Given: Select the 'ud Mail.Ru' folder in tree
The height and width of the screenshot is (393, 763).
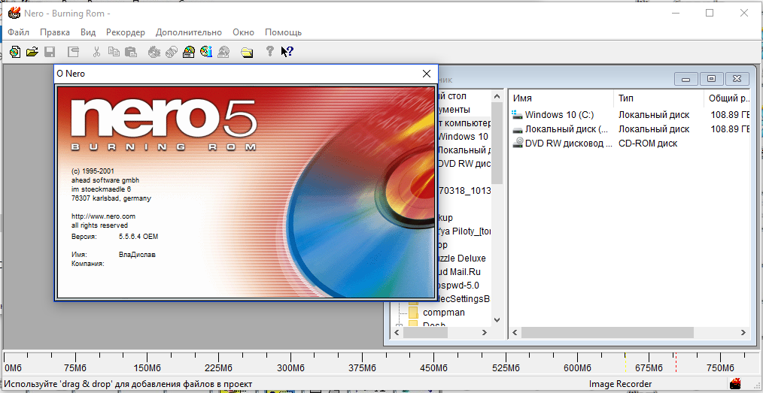Looking at the screenshot, I should point(458,272).
